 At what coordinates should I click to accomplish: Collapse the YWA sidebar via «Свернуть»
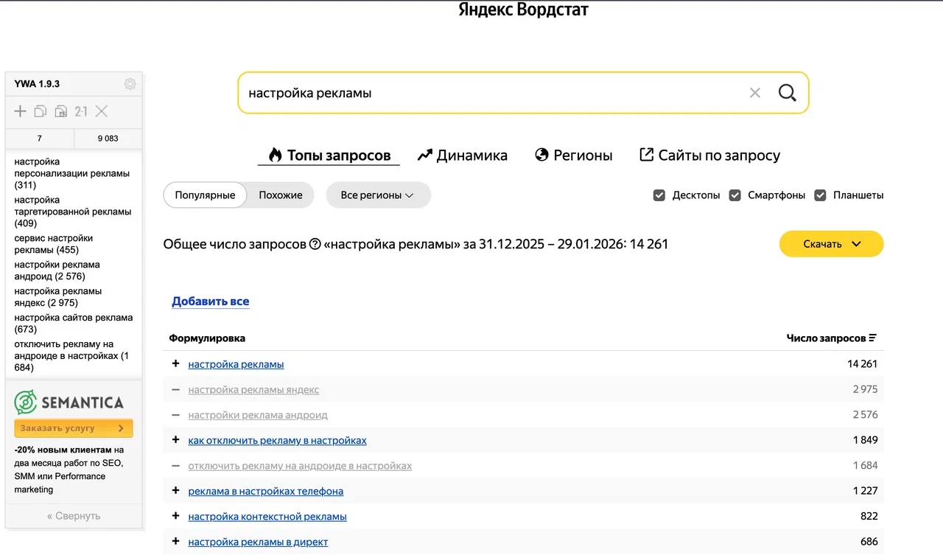tap(73, 515)
